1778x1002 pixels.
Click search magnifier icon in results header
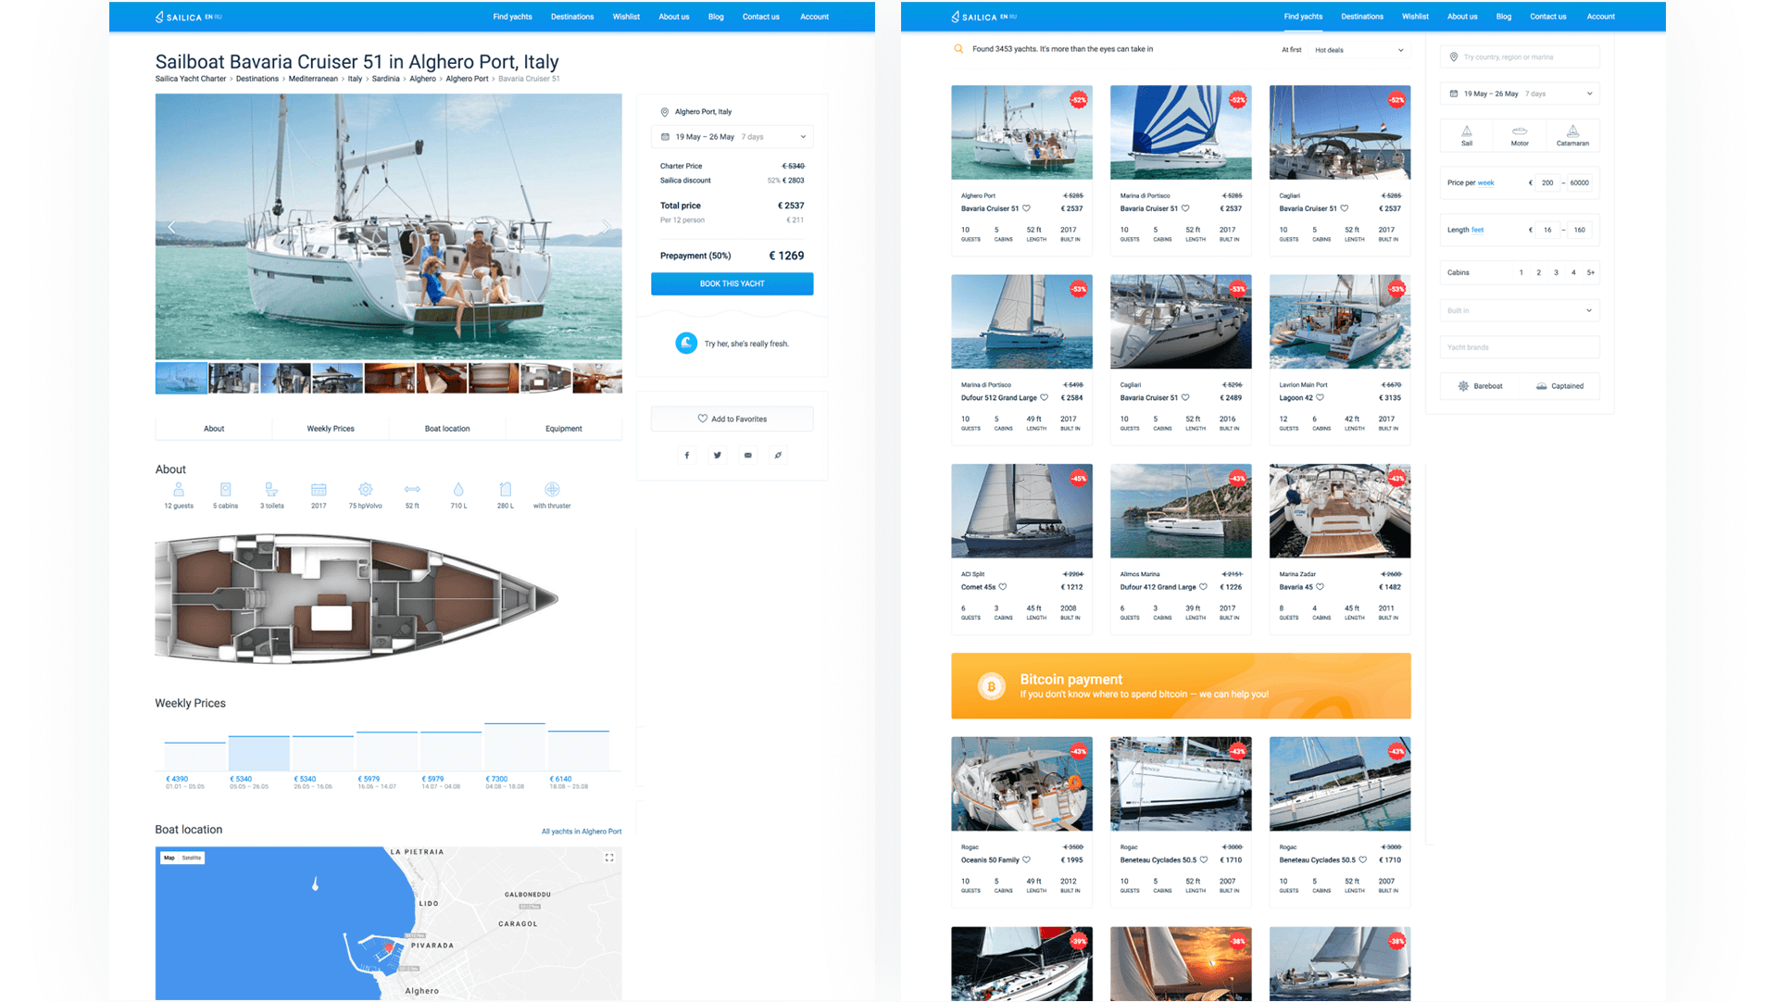tap(958, 49)
